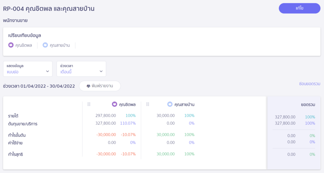
Task: Click drag handle beside คุณชิตพล column header
Action: [x=89, y=104]
